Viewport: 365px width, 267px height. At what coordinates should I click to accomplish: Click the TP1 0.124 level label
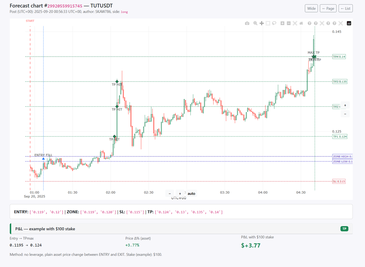click(340, 137)
